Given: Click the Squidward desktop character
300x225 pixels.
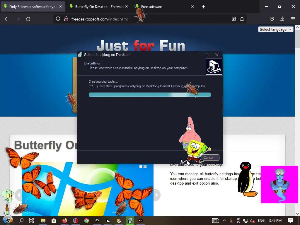Looking at the screenshot, I should coord(7,201).
